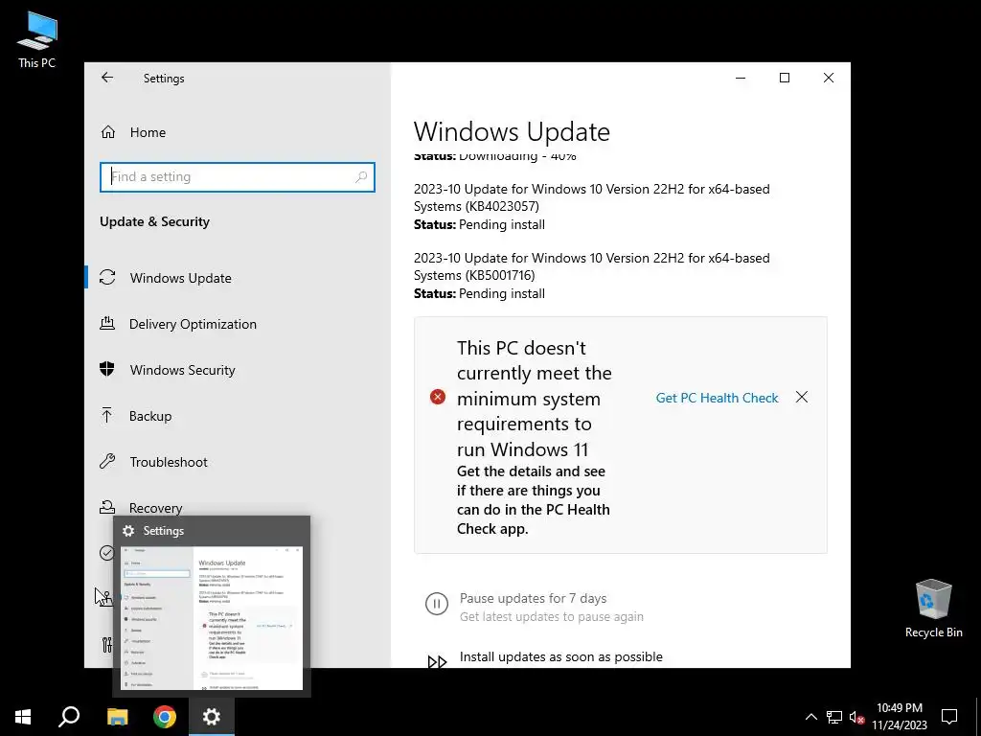Click Pause updates for 7 days

(533, 598)
